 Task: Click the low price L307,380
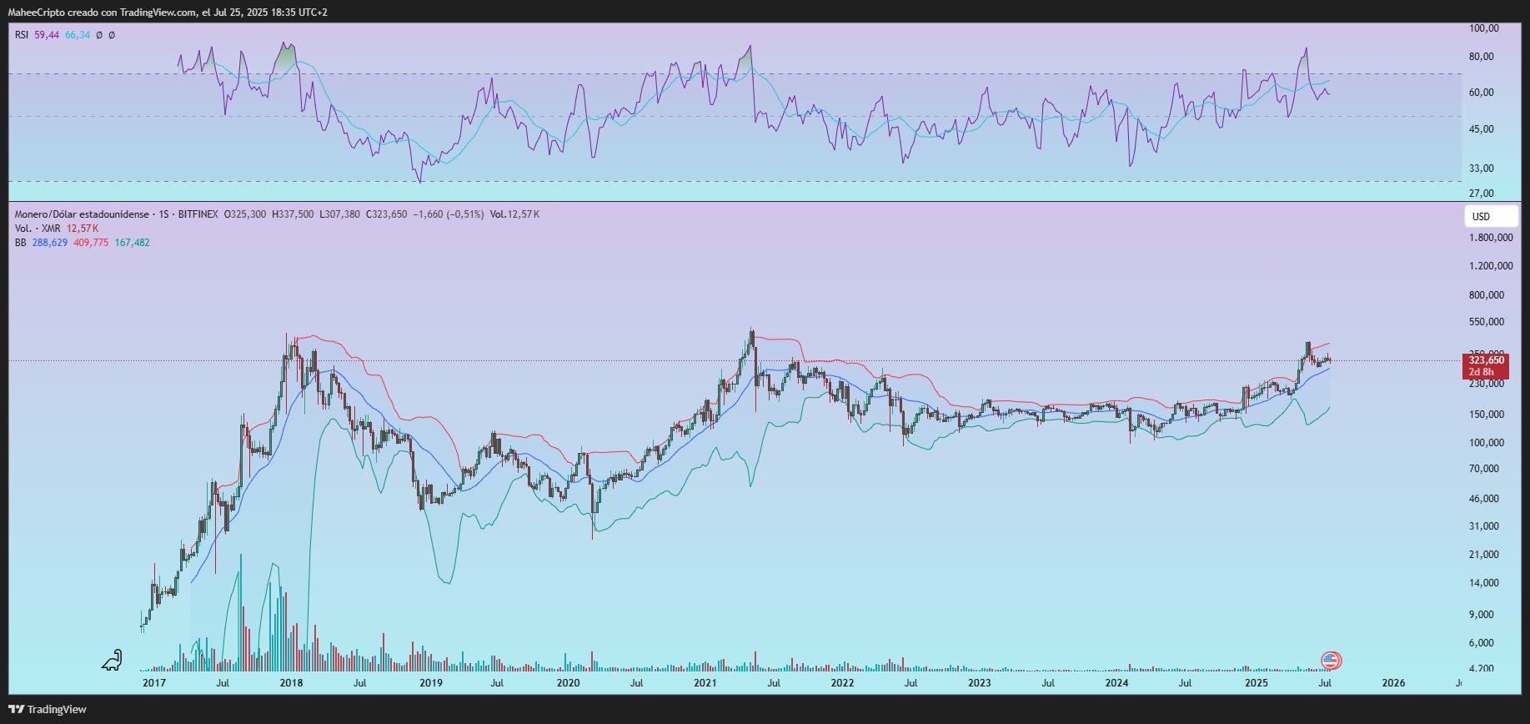(339, 214)
